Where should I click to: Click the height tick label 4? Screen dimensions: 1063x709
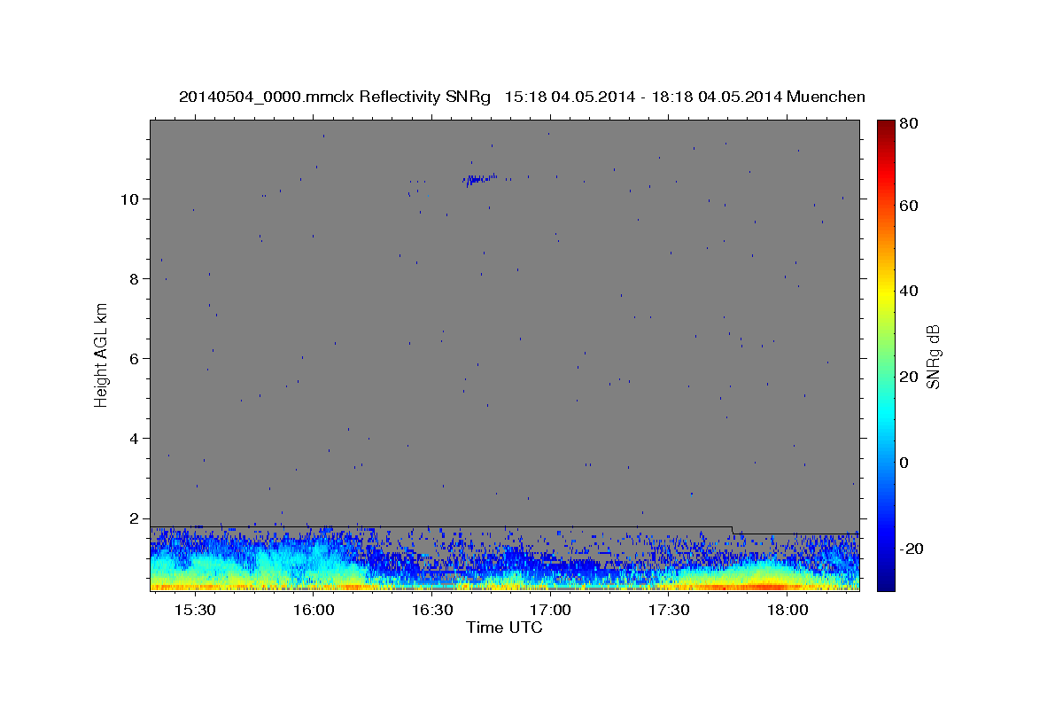(x=136, y=438)
